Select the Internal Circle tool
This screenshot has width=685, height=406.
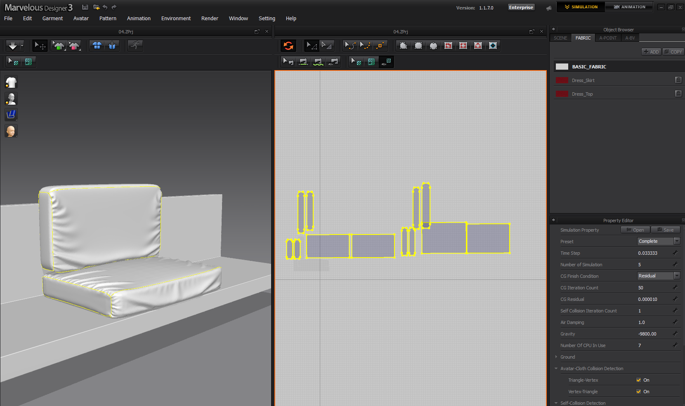click(478, 46)
